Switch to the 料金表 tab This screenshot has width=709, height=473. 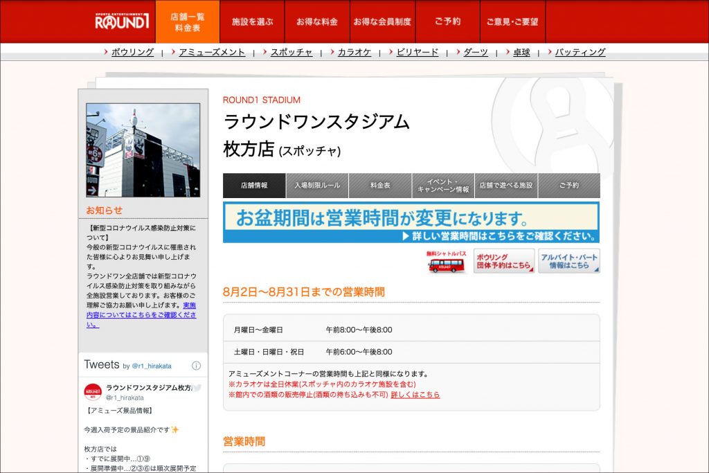[380, 186]
